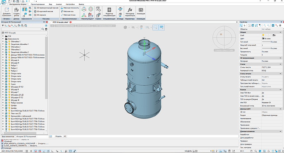The height and width of the screenshot is (153, 284).
Task: Click the Animation tool icon
Action: click(141, 10)
